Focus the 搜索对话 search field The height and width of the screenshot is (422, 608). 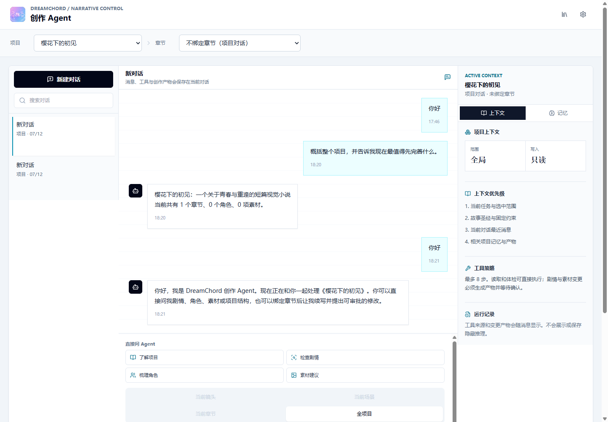tap(63, 100)
